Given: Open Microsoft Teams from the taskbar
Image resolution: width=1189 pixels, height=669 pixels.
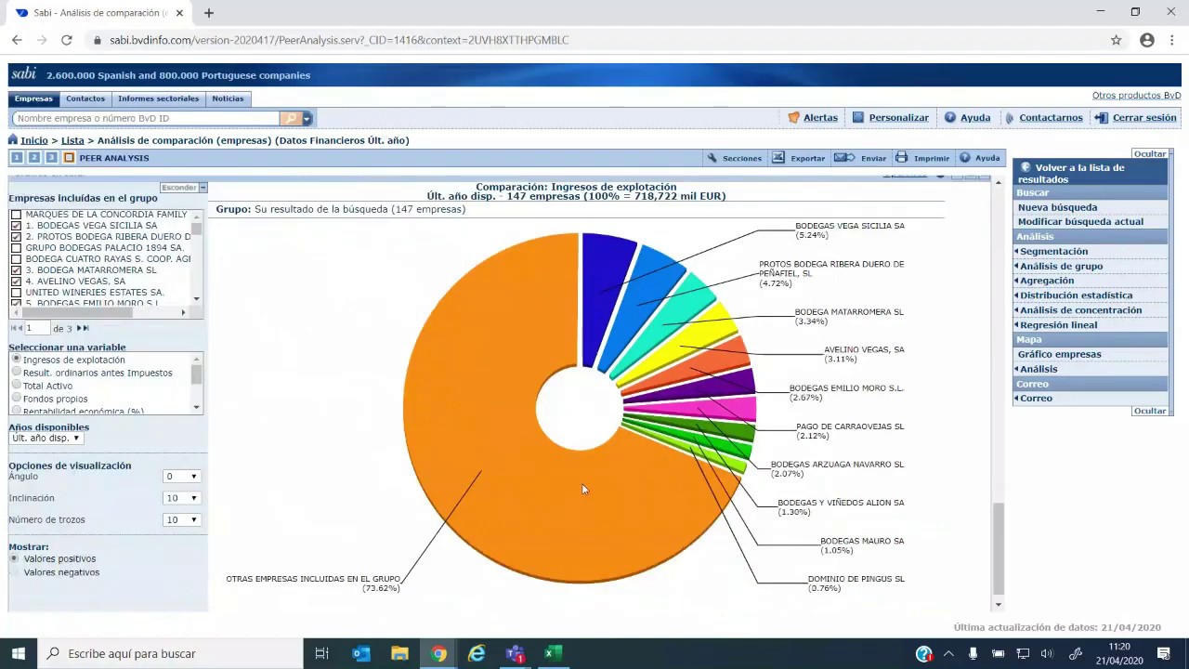Looking at the screenshot, I should (514, 653).
